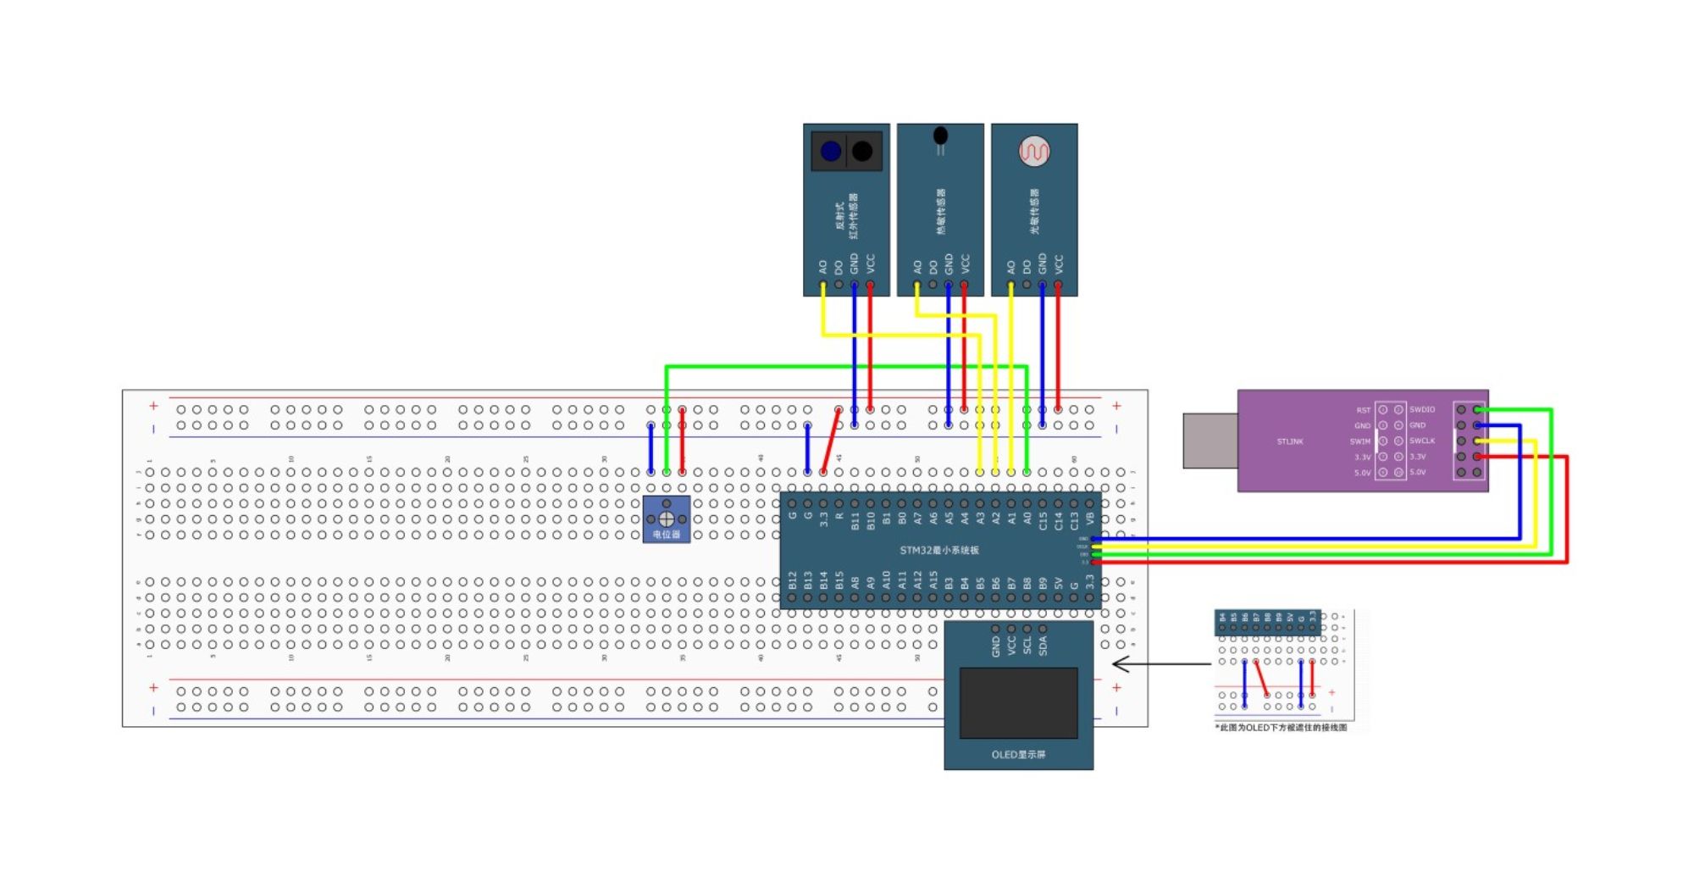Click the inset caption 此图为OLED下方被遮住的接线图

click(x=1282, y=728)
